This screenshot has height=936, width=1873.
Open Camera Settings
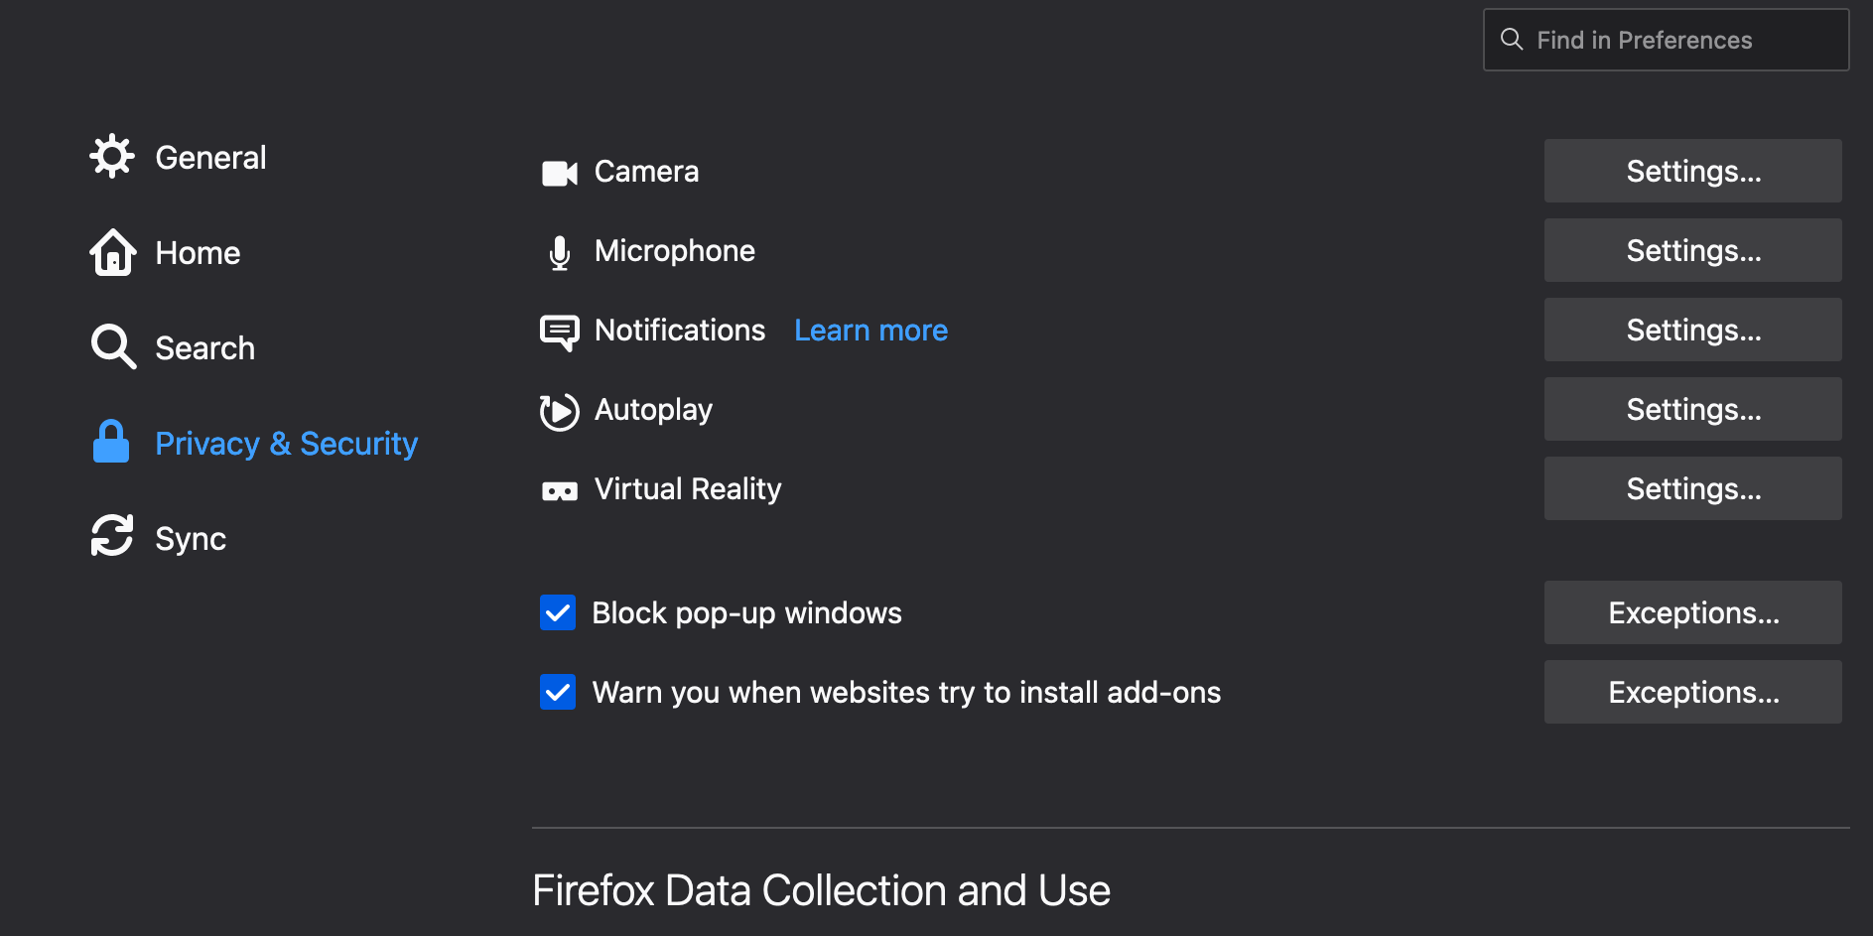[1692, 171]
